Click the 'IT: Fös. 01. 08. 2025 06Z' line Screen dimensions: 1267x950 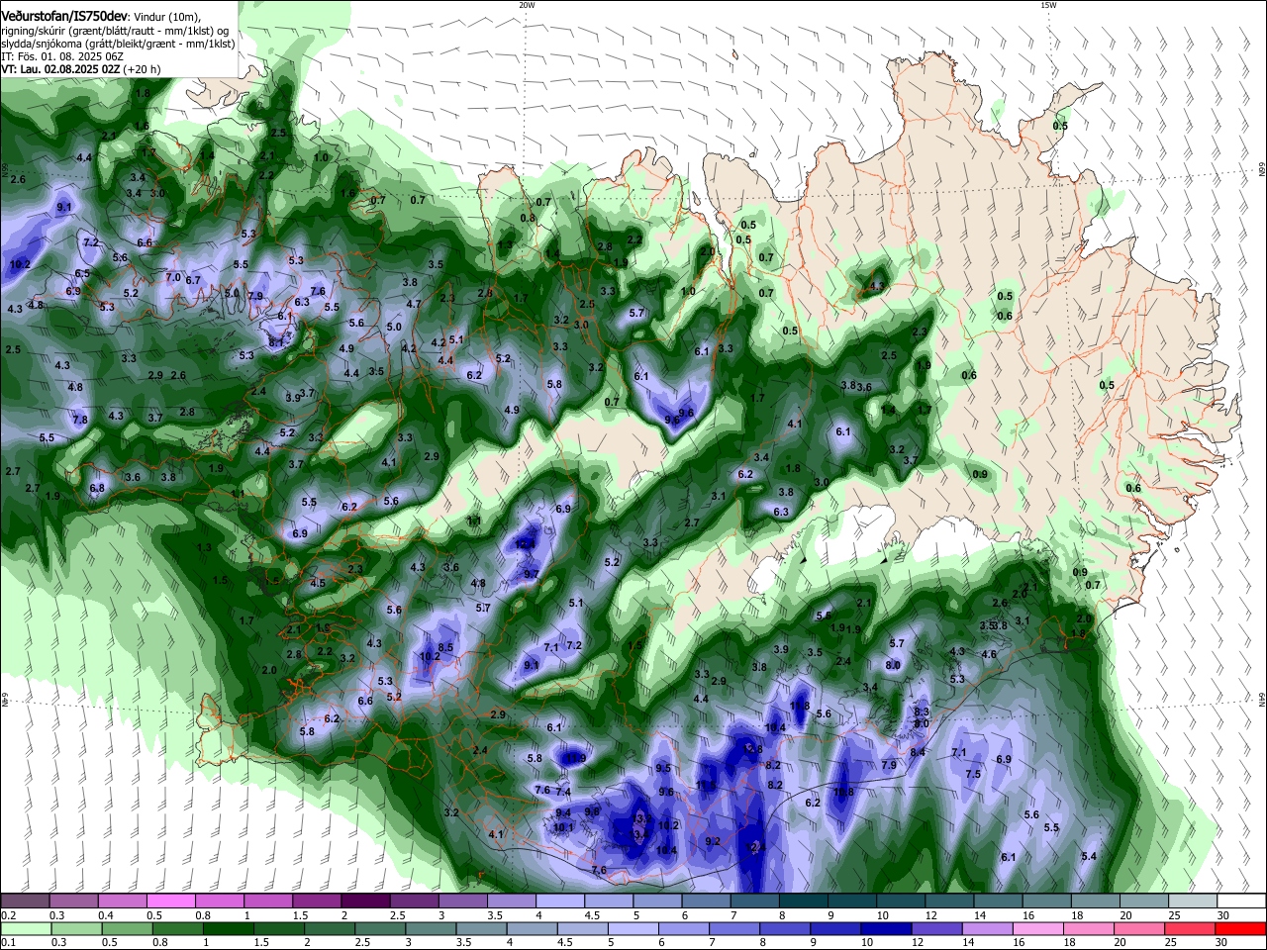[x=60, y=57]
